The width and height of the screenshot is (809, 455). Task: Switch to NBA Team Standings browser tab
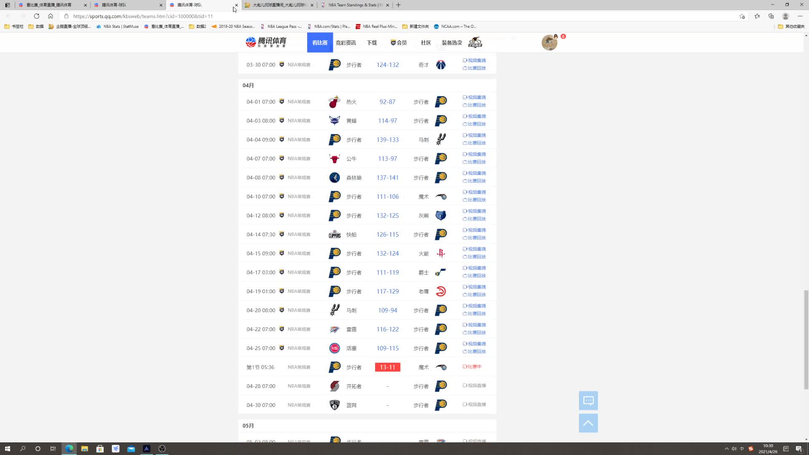click(x=354, y=5)
